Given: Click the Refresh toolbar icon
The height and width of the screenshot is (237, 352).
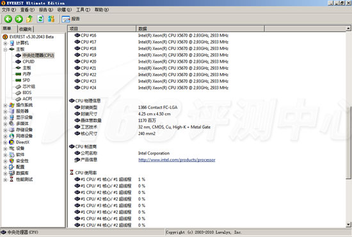Looking at the screenshot, I should (40, 19).
